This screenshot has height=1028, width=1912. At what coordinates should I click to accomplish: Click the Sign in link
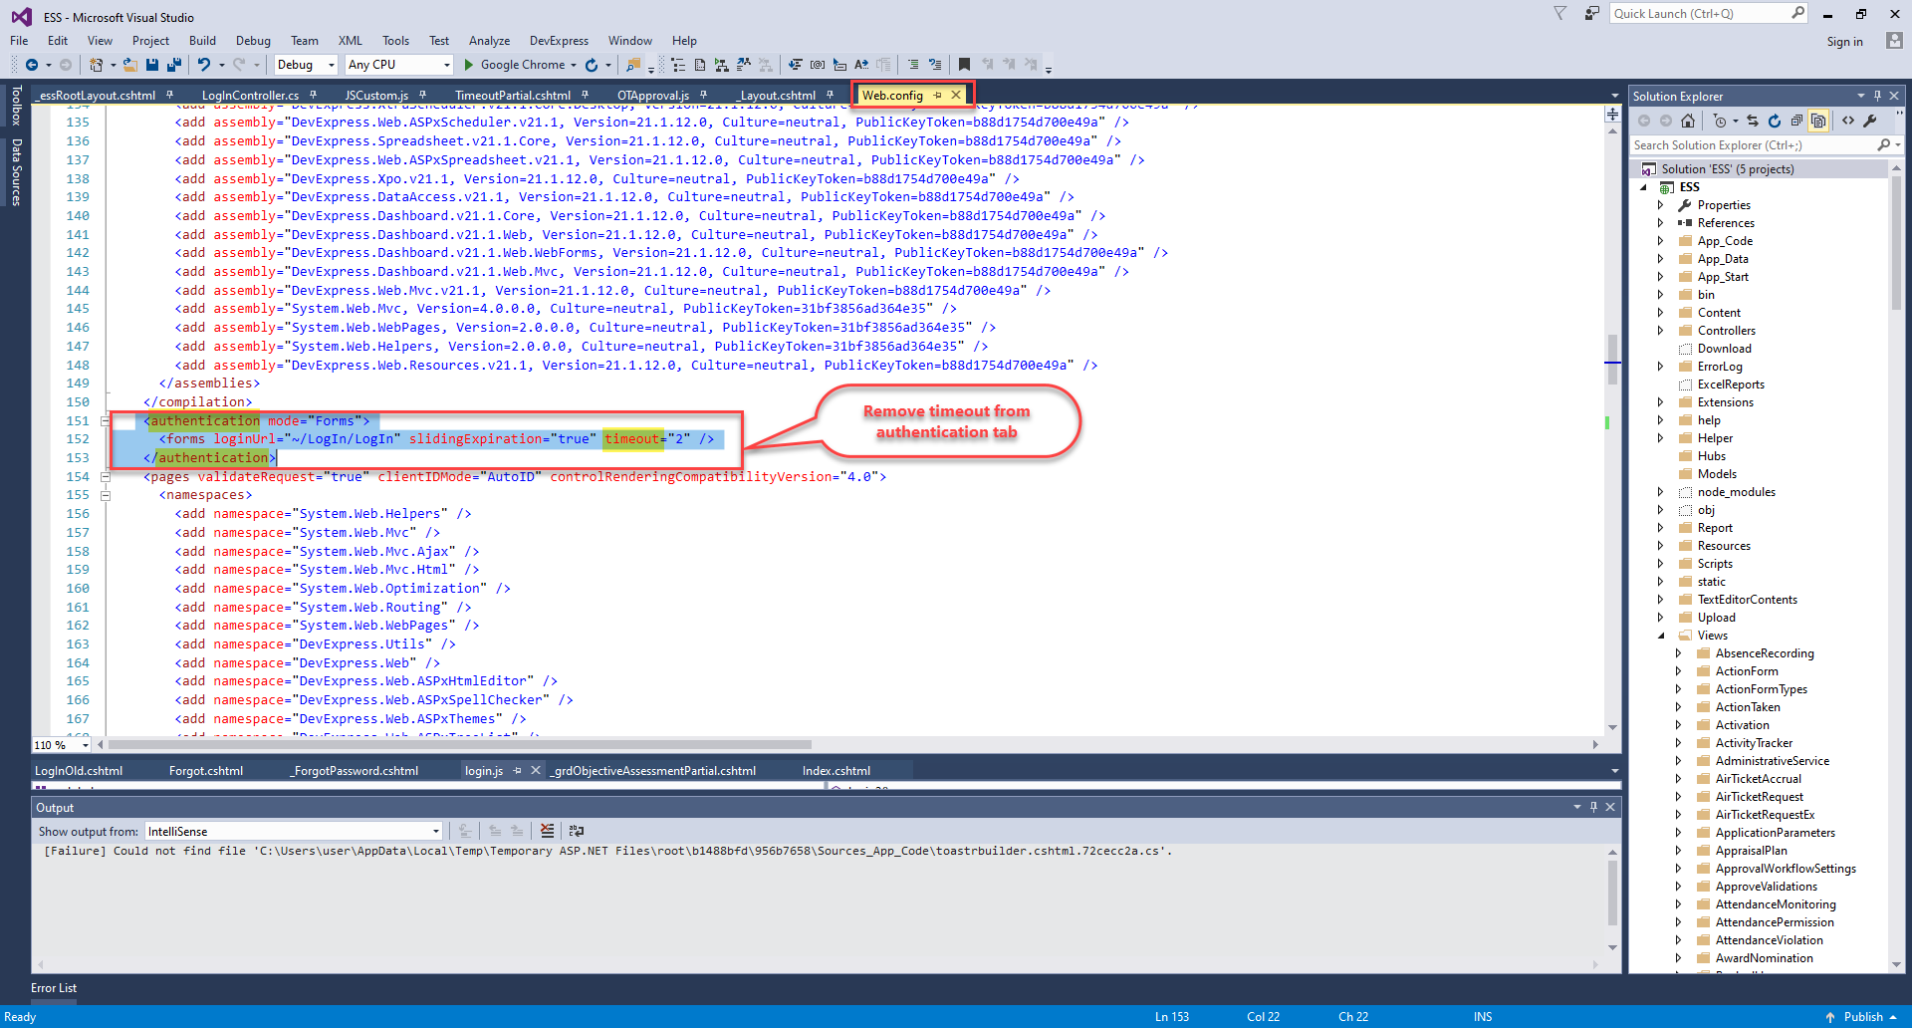click(x=1844, y=42)
